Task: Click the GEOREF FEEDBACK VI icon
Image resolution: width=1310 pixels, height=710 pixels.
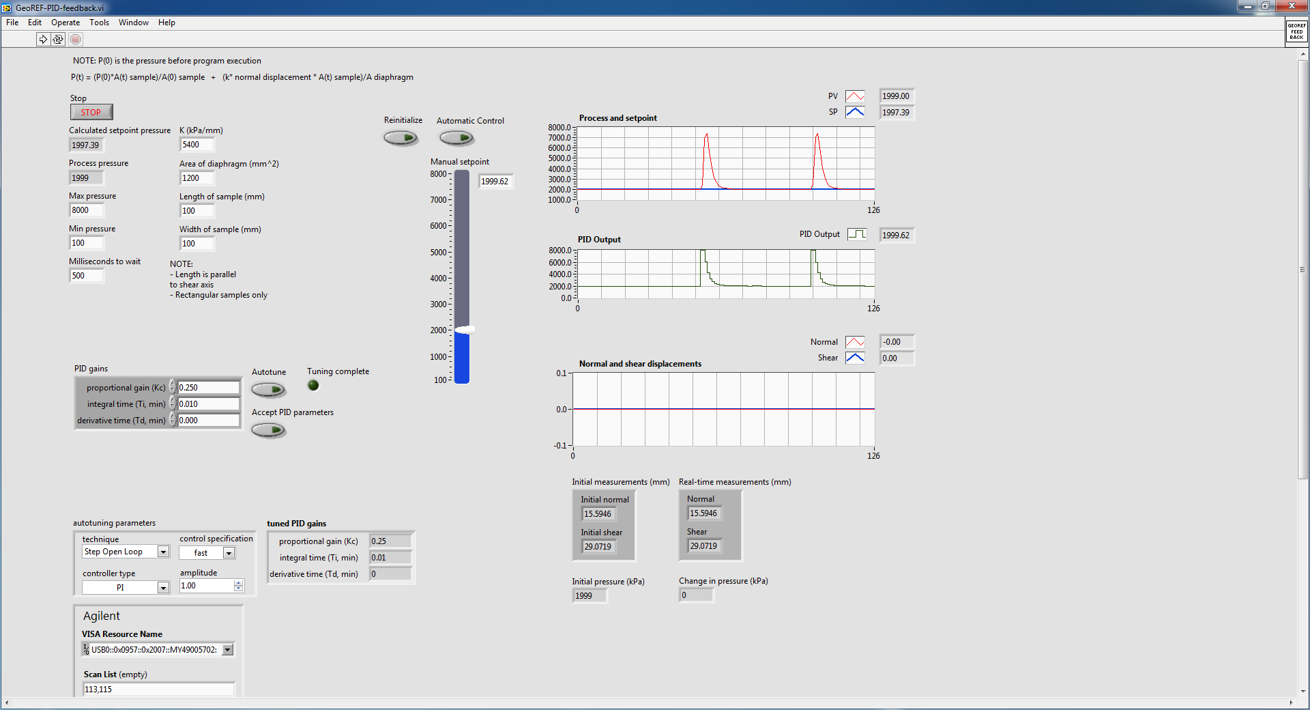Action: coord(1296,31)
